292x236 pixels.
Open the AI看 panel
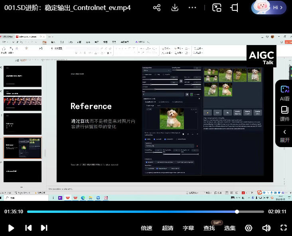click(x=284, y=93)
